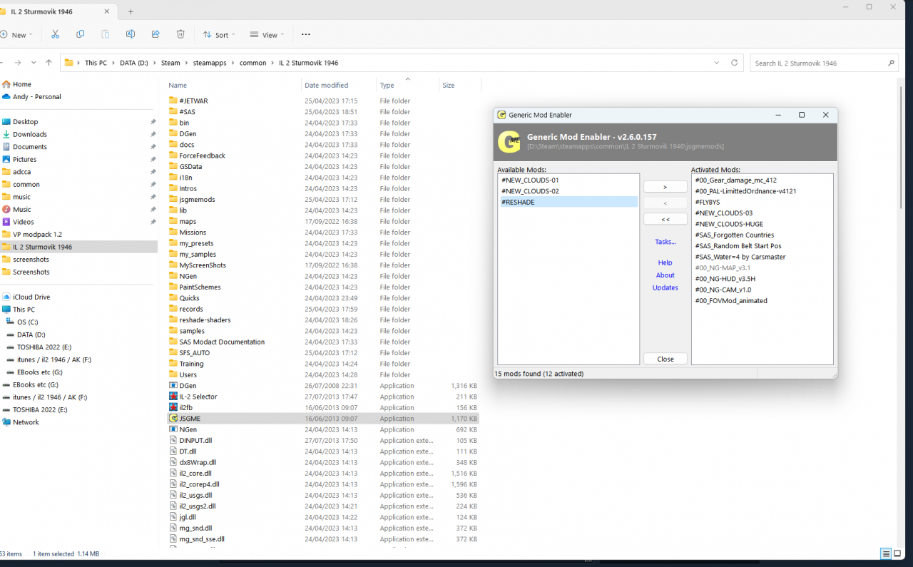Image resolution: width=913 pixels, height=567 pixels.
Task: Click the Cut scissors icon in toolbar
Action: (55, 34)
